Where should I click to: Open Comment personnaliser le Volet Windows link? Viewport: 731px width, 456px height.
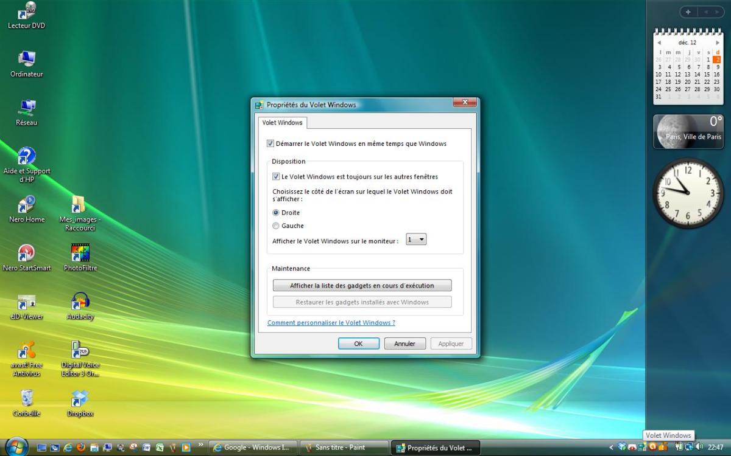(331, 323)
